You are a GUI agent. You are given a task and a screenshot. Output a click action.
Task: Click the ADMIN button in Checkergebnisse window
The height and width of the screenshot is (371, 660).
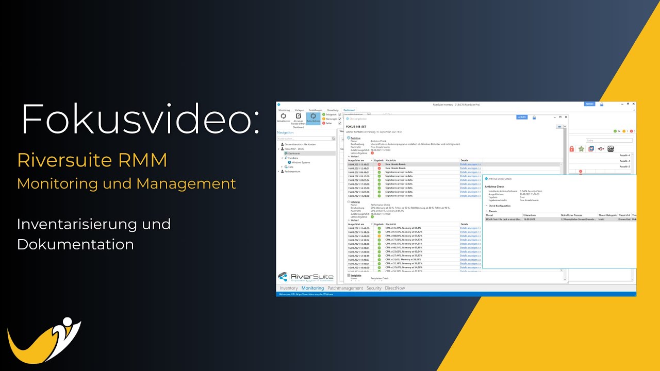[522, 117]
